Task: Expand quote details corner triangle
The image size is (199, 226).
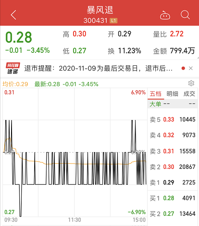Action: point(198,58)
